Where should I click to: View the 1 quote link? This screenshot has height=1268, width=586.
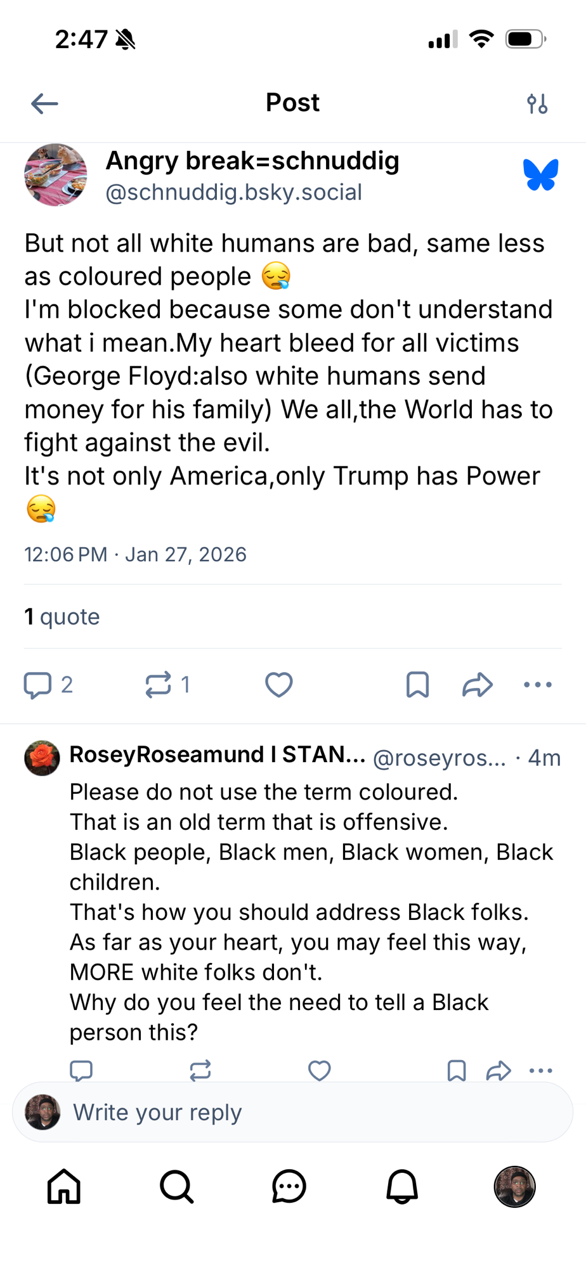coord(62,617)
